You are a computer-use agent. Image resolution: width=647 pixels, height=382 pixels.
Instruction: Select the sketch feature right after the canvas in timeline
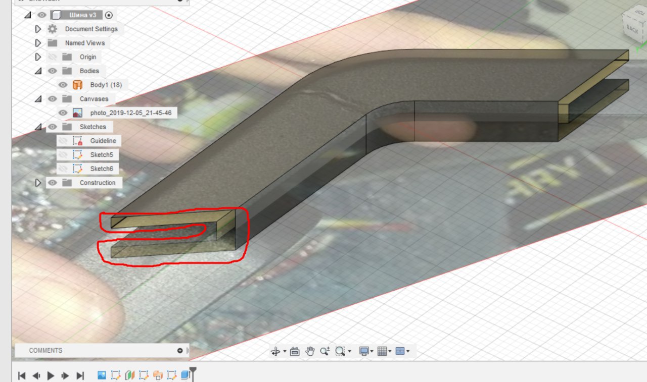[x=116, y=375]
